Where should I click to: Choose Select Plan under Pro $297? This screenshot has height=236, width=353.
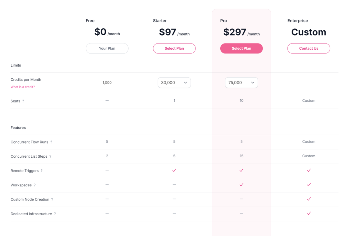click(x=241, y=48)
